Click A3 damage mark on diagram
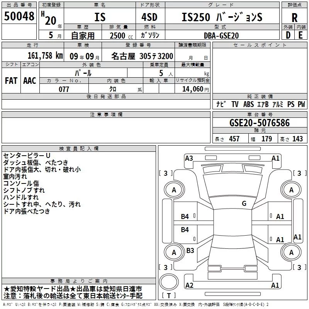Screen dimensions: 309x309 pos(189,158)
